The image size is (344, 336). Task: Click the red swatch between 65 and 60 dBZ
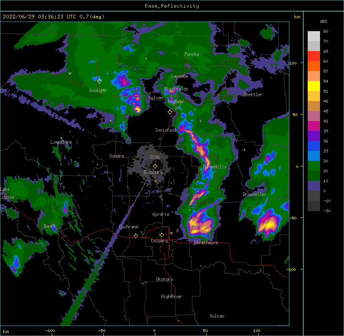(x=314, y=56)
